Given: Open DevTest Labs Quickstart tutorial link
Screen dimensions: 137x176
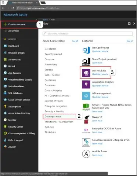Looking at the screenshot, I should 100,74.
